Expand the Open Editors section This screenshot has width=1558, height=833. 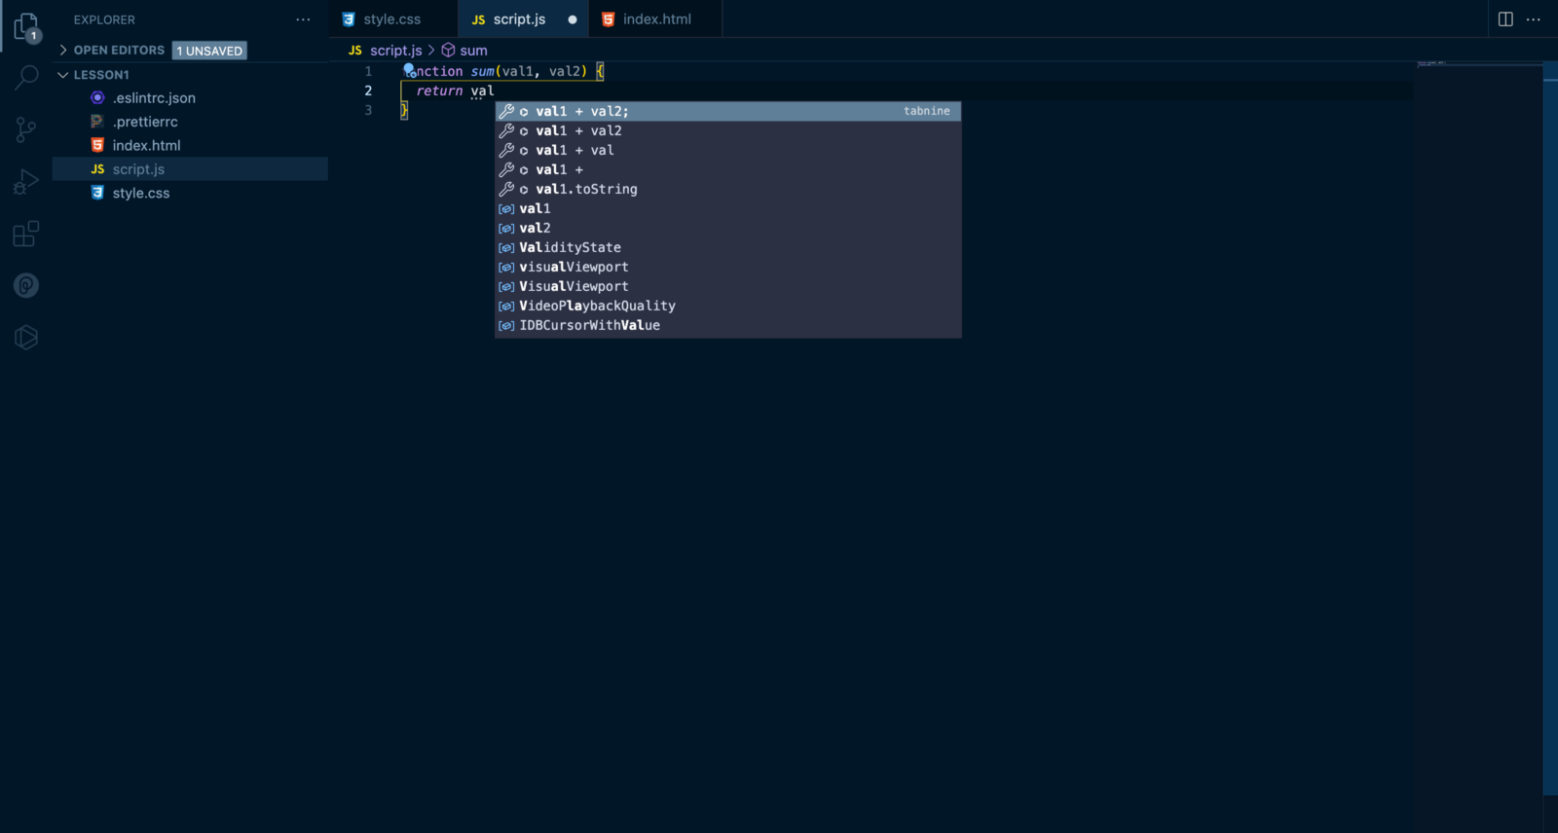(64, 50)
